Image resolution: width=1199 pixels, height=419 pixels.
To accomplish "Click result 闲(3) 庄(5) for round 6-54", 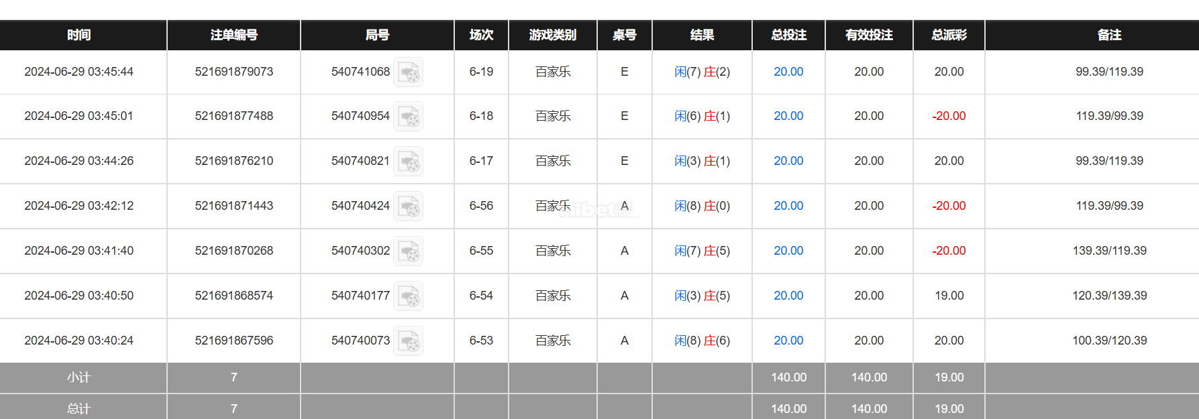I will pyautogui.click(x=702, y=296).
